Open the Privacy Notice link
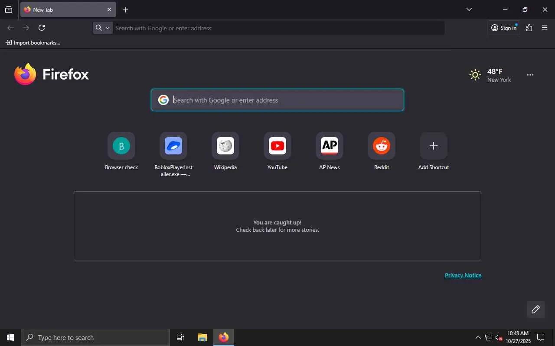Image resolution: width=555 pixels, height=346 pixels. [x=463, y=276]
